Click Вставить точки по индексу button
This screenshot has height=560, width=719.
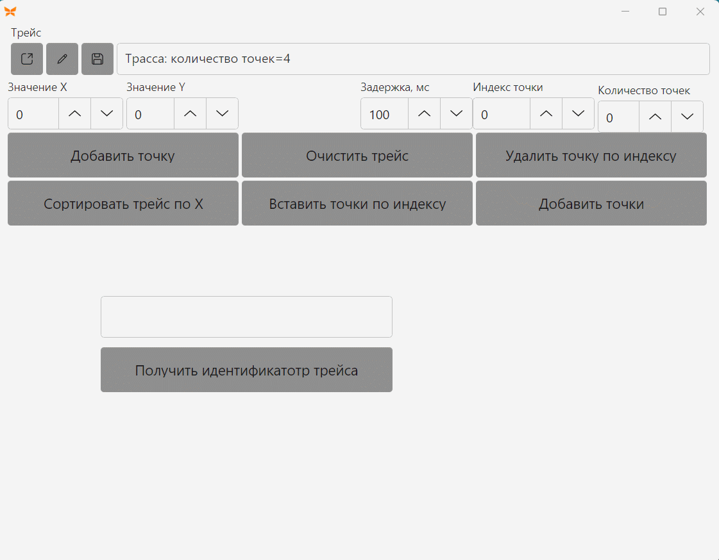pyautogui.click(x=357, y=203)
